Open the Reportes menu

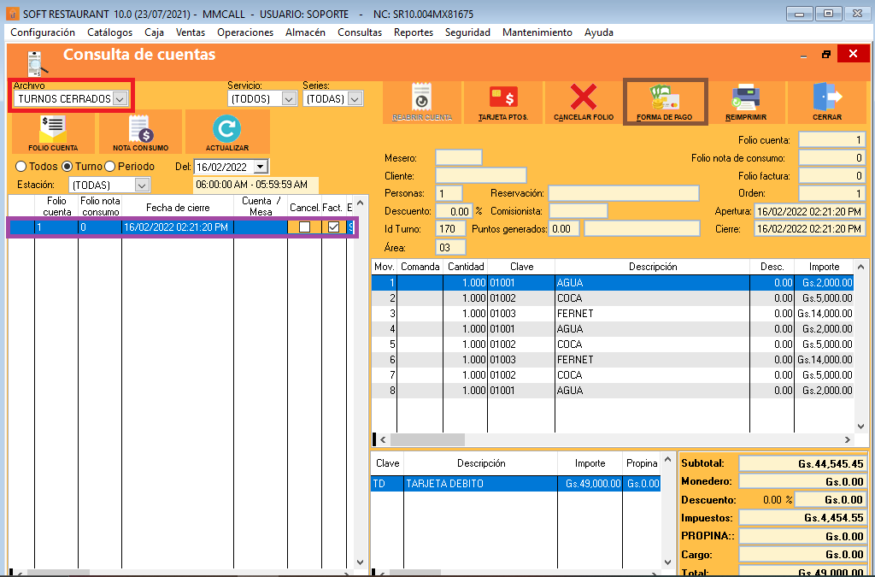(x=413, y=32)
